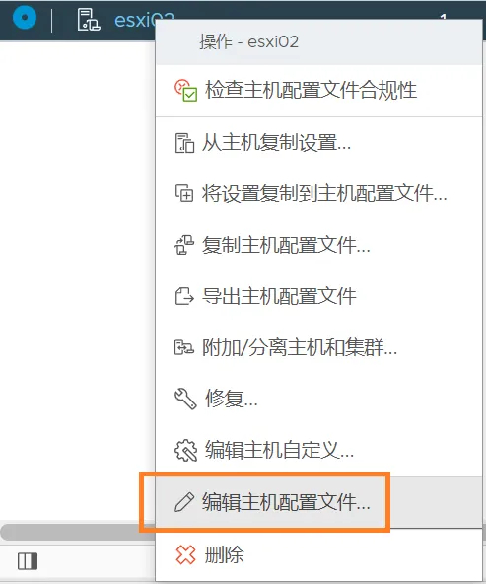Click the copy settings from host icon
This screenshot has width=486, height=584.
pos(184,143)
